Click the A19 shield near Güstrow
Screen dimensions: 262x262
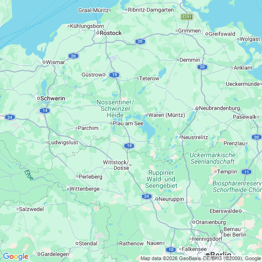tap(114, 75)
